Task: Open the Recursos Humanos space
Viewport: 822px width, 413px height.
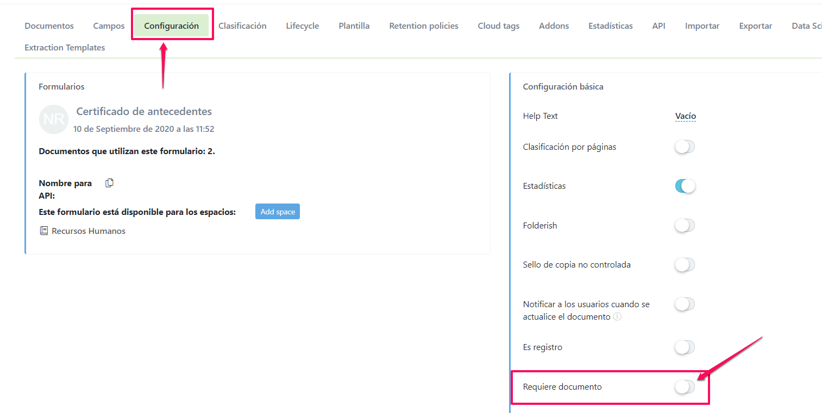Action: tap(88, 231)
